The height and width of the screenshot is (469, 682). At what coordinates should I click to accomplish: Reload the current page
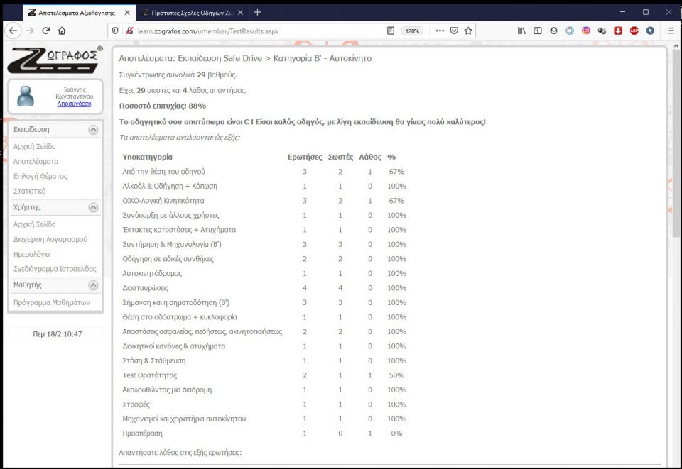click(46, 31)
